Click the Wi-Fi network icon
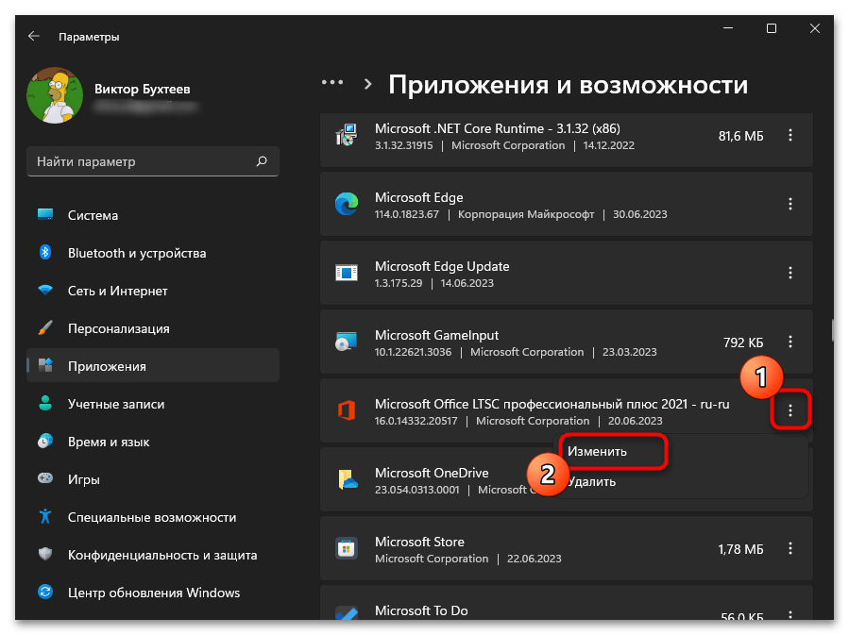The height and width of the screenshot is (635, 849). tap(45, 290)
